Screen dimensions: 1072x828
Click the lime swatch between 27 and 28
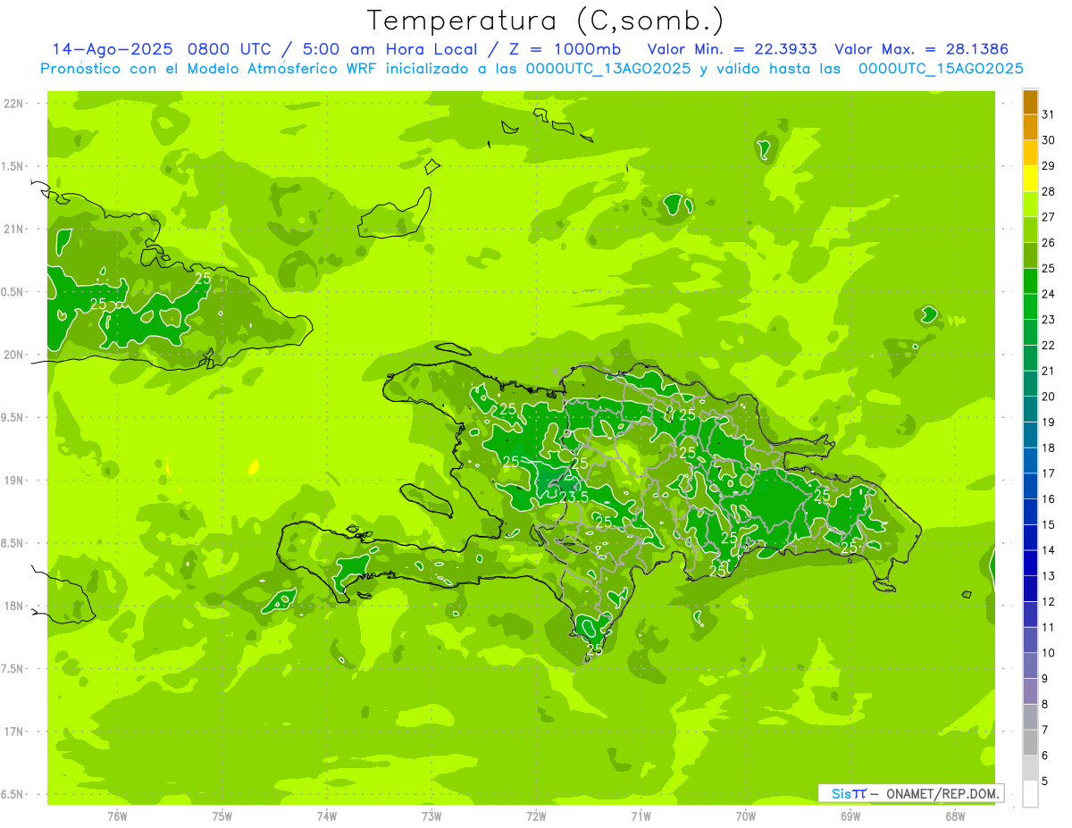click(x=1030, y=205)
